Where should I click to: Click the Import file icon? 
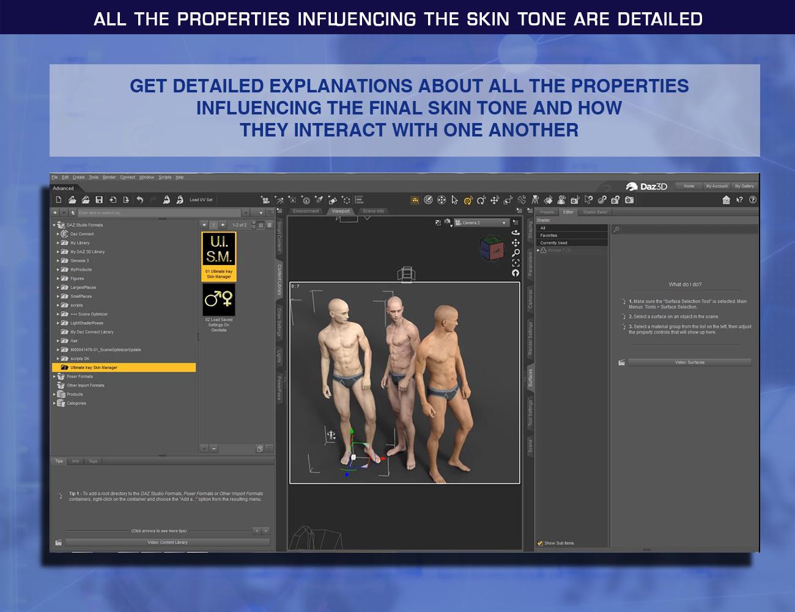pyautogui.click(x=113, y=200)
